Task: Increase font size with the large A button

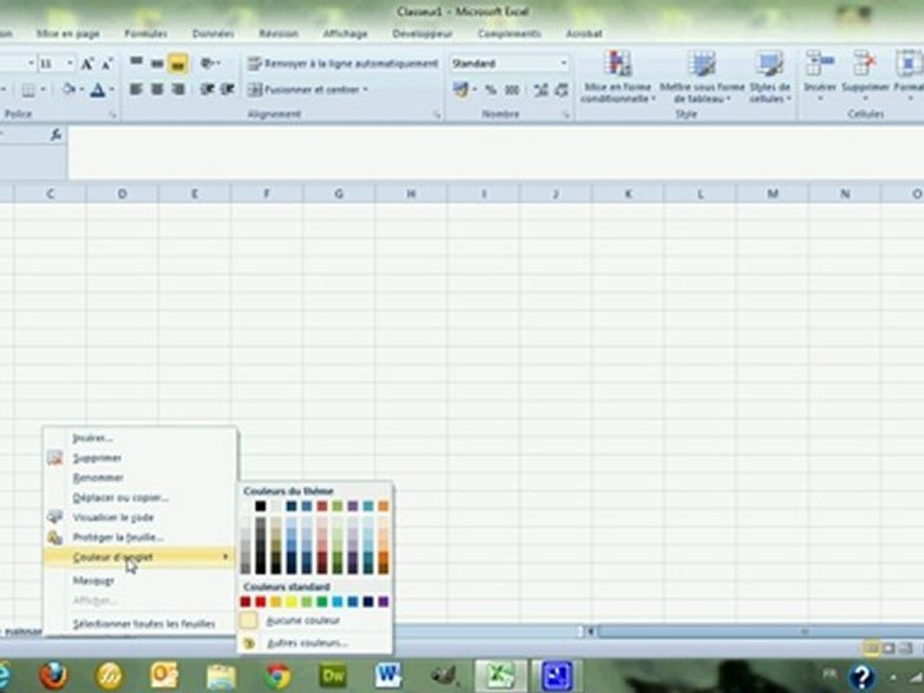Action: pos(87,64)
